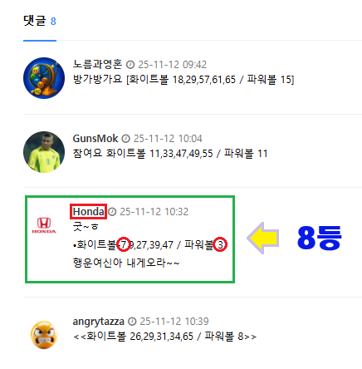Click the blue comment count 8

[53, 22]
